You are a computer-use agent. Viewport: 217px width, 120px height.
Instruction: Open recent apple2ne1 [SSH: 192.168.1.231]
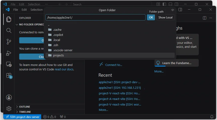click(120, 88)
